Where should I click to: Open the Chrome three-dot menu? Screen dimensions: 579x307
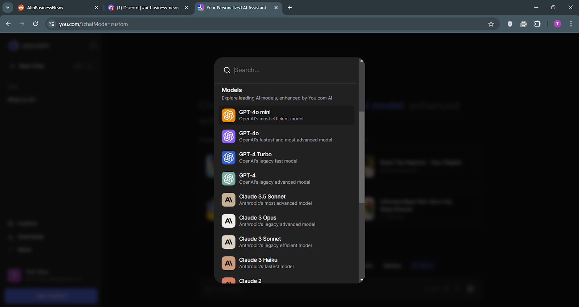pyautogui.click(x=571, y=24)
